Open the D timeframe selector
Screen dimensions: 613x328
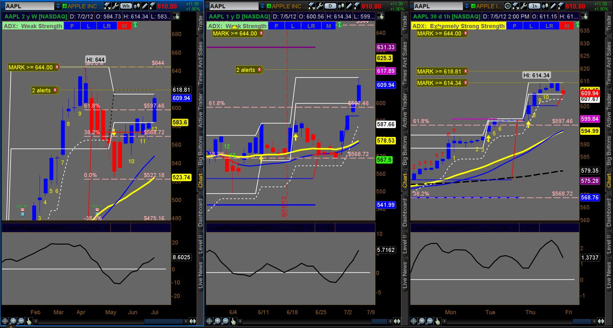(x=330, y=6)
